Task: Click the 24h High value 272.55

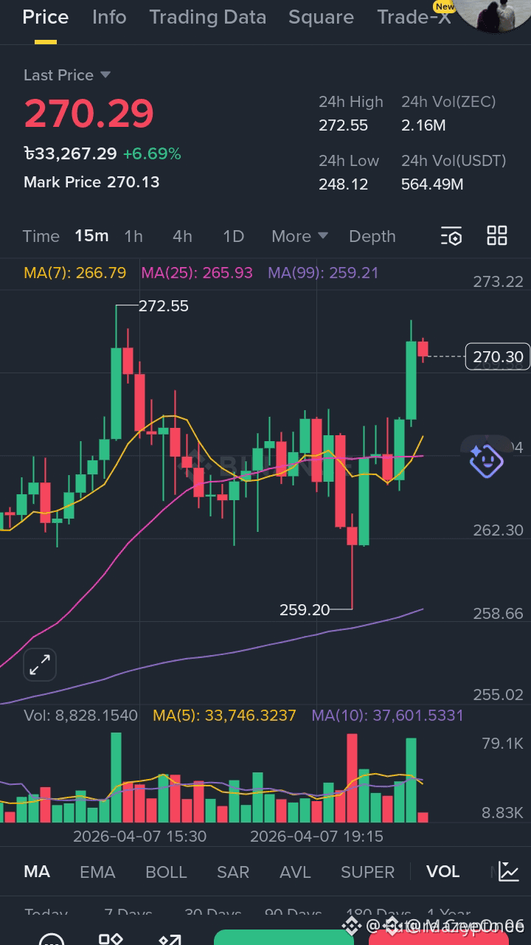Action: pos(344,125)
